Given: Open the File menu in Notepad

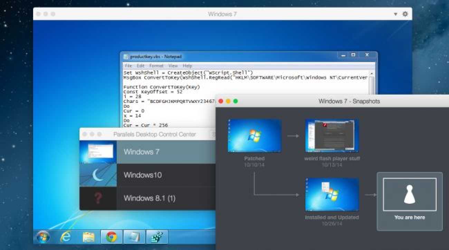Looking at the screenshot, I should [x=128, y=66].
